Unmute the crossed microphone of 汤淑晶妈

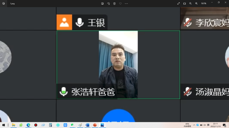tap(187, 92)
